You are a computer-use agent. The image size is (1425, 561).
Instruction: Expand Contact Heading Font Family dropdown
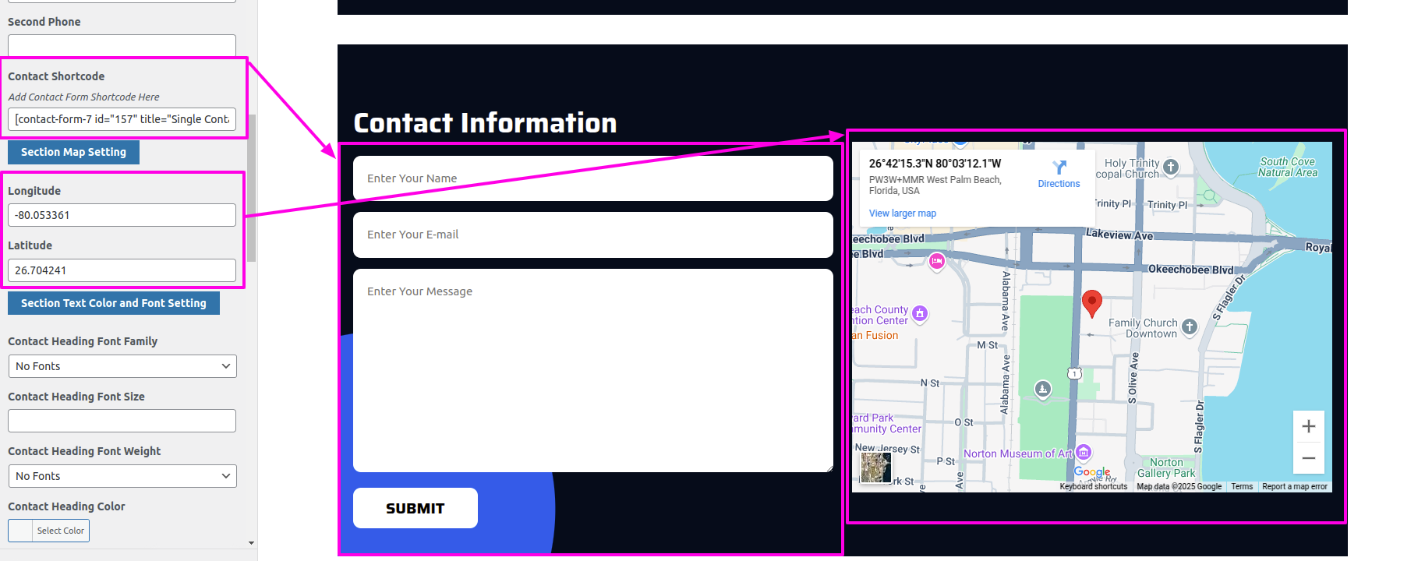(122, 366)
